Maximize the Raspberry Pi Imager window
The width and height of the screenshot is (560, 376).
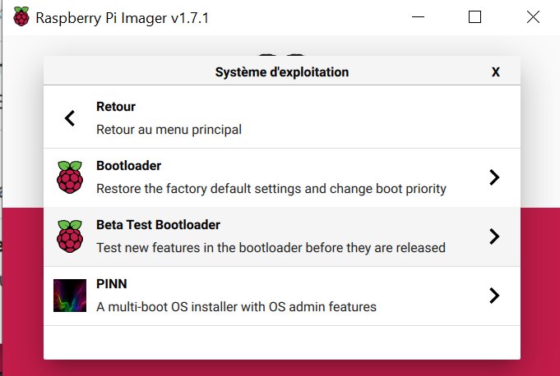[474, 16]
